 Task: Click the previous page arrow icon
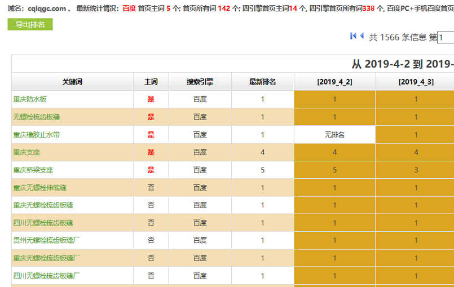click(362, 36)
